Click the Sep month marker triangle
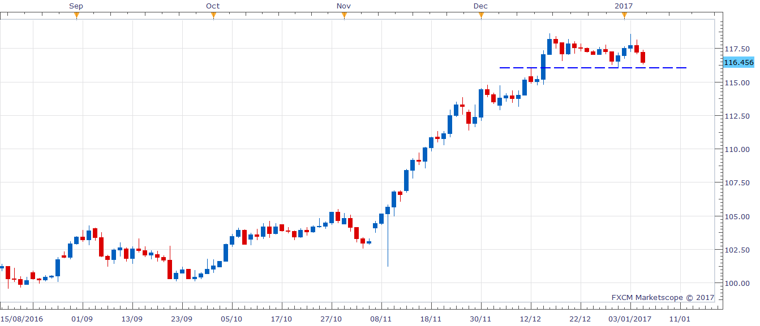The height and width of the screenshot is (326, 760). pyautogui.click(x=76, y=16)
